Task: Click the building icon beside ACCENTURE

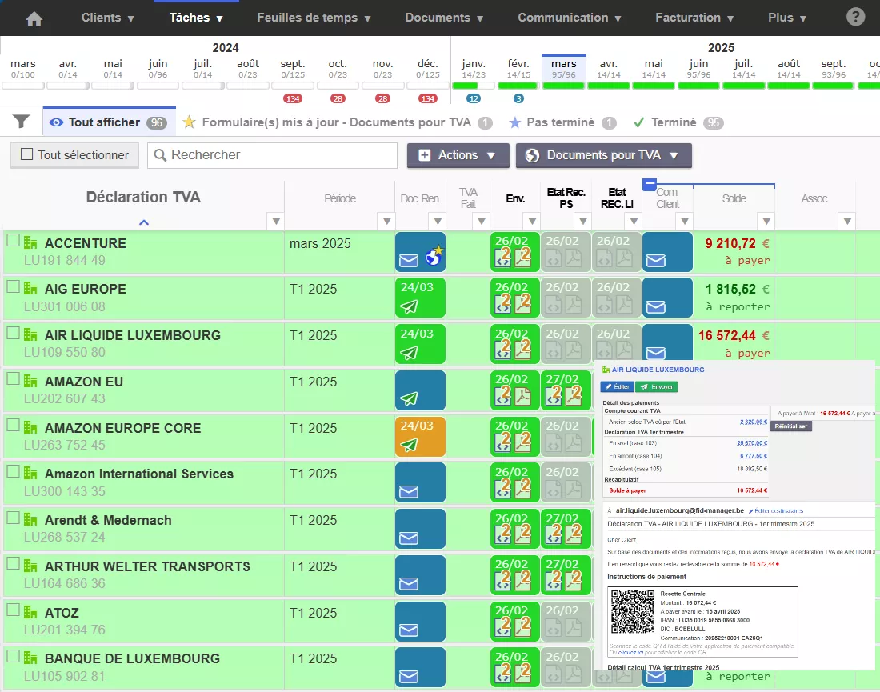Action: pos(30,243)
